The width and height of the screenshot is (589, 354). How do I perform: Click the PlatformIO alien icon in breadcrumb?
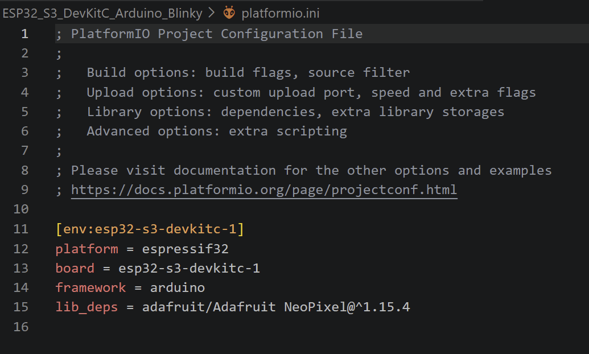(x=229, y=13)
